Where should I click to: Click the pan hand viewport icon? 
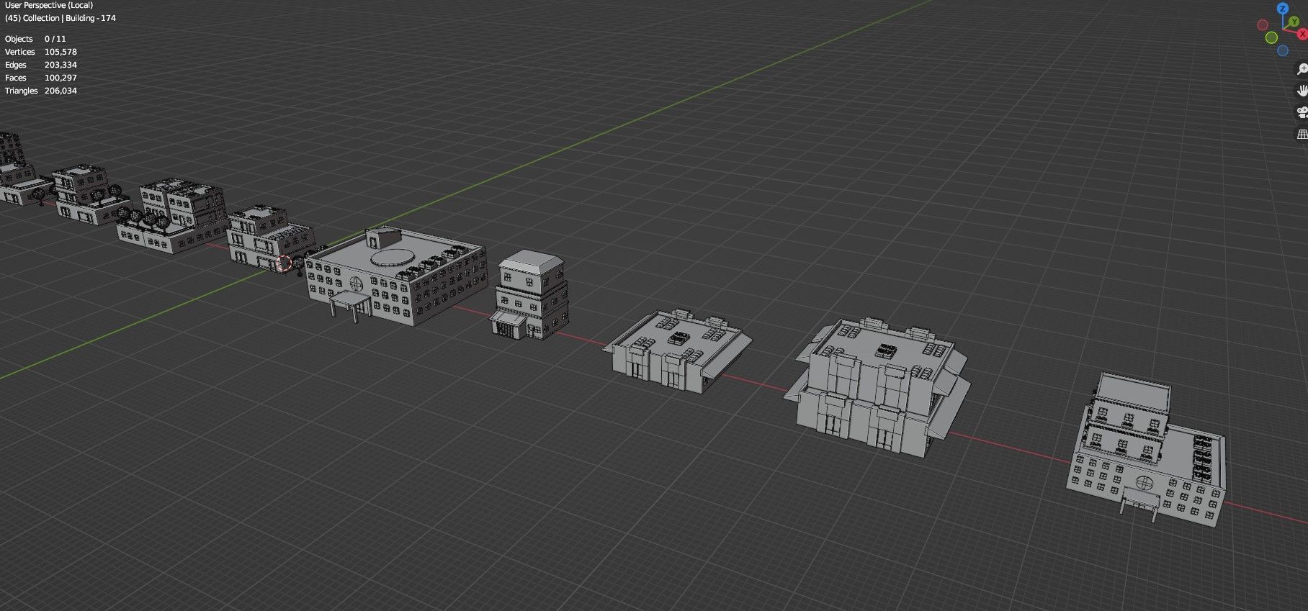[1302, 91]
